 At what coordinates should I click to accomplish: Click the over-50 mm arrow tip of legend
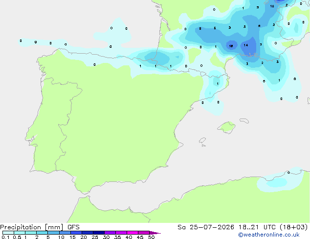pyautogui.click(x=155, y=233)
